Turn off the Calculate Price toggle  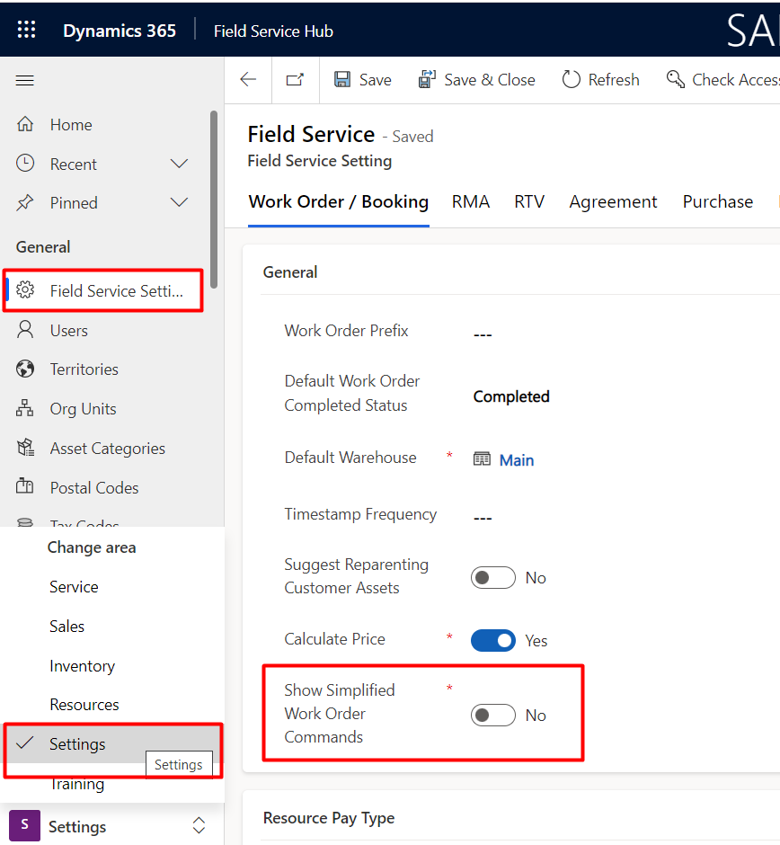click(493, 640)
